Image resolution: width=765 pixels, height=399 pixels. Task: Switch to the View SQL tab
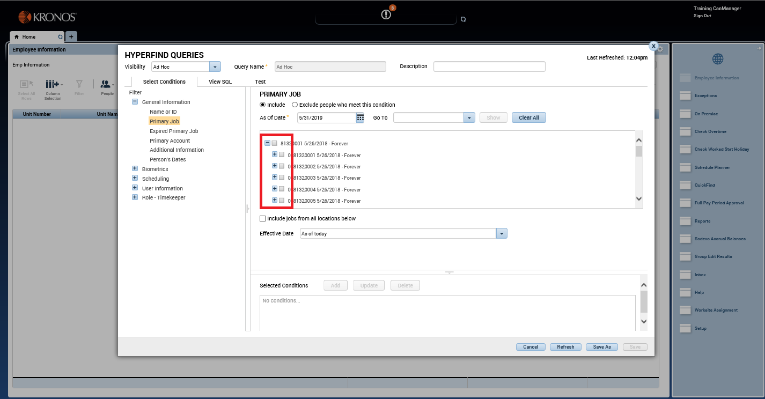pos(220,82)
